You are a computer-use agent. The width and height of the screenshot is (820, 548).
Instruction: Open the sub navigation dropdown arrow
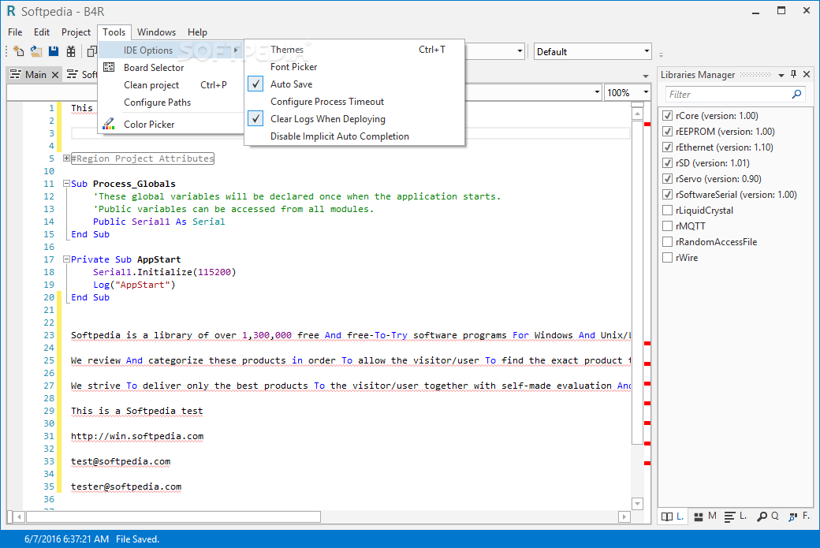click(597, 92)
